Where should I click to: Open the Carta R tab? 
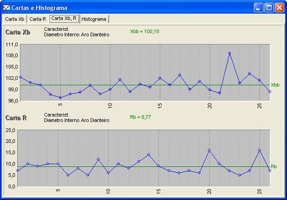click(x=38, y=19)
